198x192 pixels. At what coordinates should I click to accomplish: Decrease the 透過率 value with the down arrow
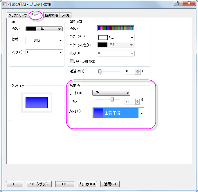click(x=138, y=73)
